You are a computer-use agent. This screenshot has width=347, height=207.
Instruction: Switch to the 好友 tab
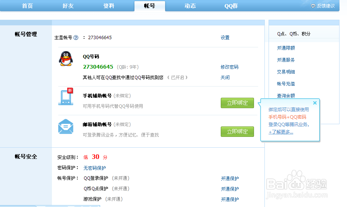point(68,6)
